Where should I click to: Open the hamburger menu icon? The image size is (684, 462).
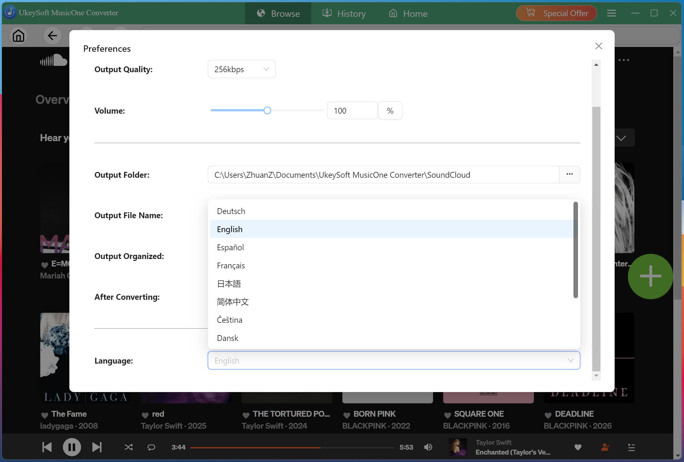click(x=611, y=13)
